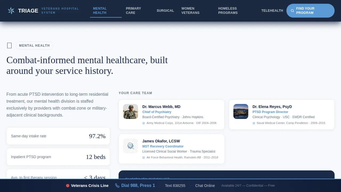Click Board-Certified Psychiatry · Johns Hopkins line
The height and width of the screenshot is (192, 341).
(x=173, y=117)
